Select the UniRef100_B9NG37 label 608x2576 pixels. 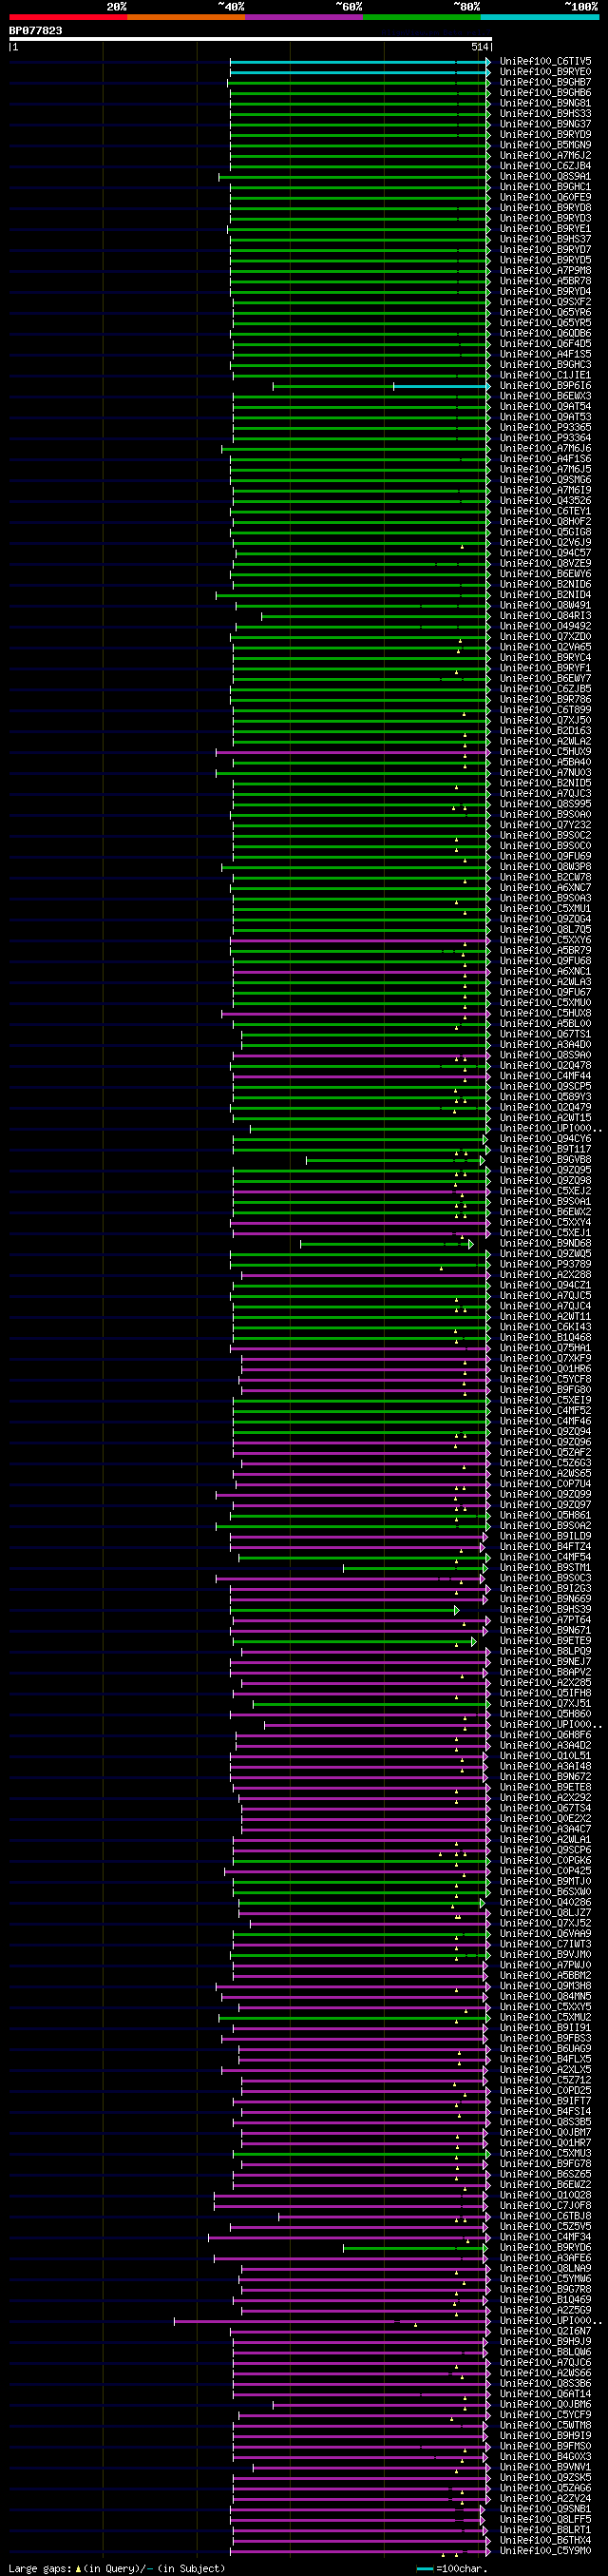[545, 125]
